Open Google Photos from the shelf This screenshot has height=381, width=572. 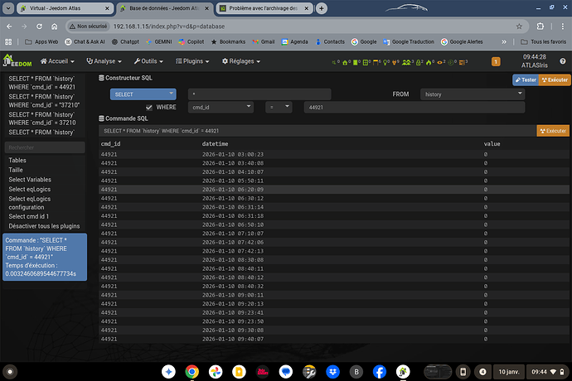(x=216, y=370)
